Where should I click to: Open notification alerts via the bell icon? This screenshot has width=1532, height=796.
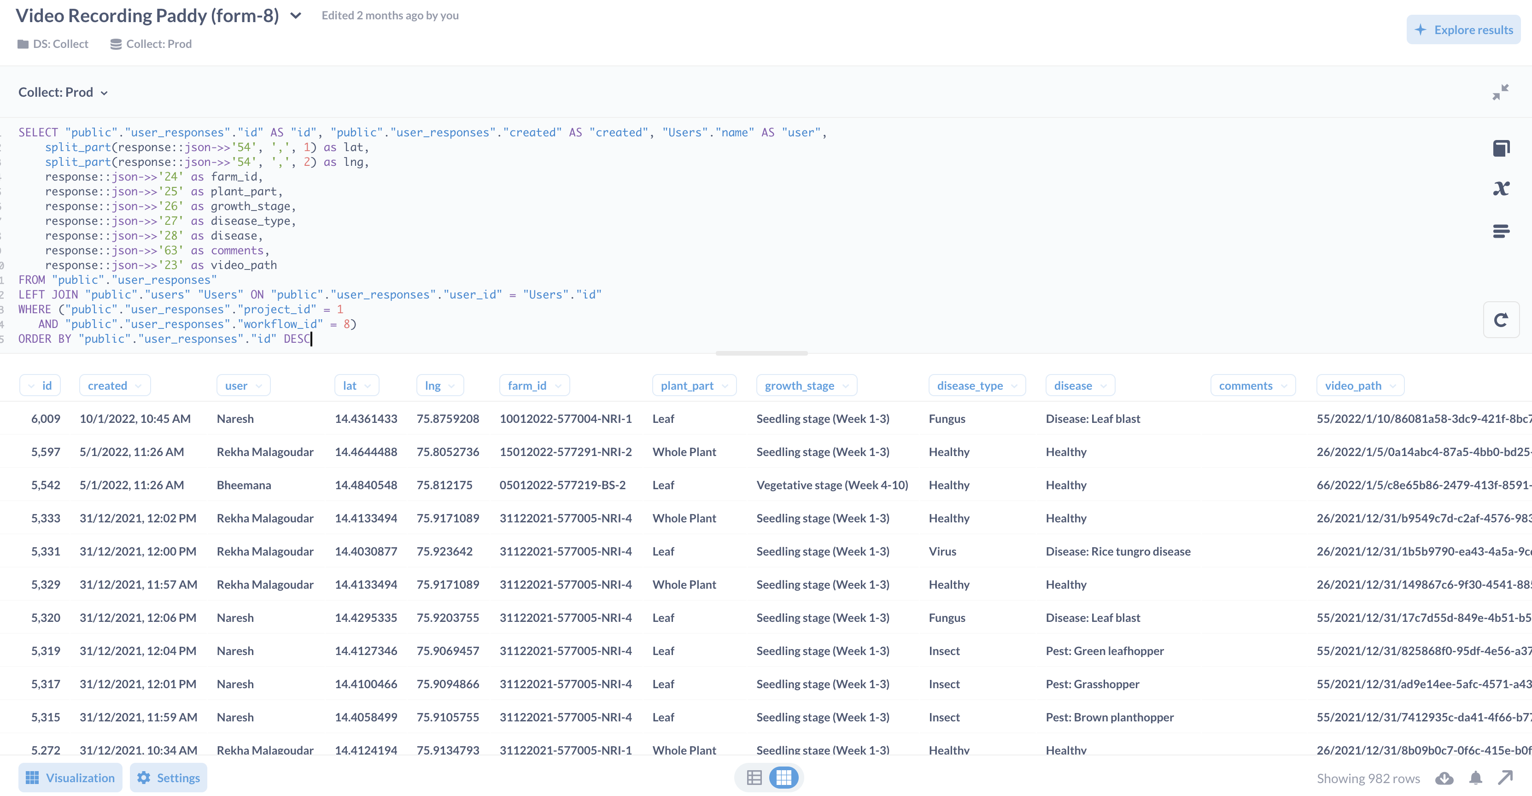point(1475,778)
